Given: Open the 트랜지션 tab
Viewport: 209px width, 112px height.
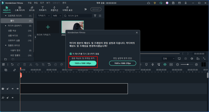Looking at the screenshot, I should pos(54,9).
